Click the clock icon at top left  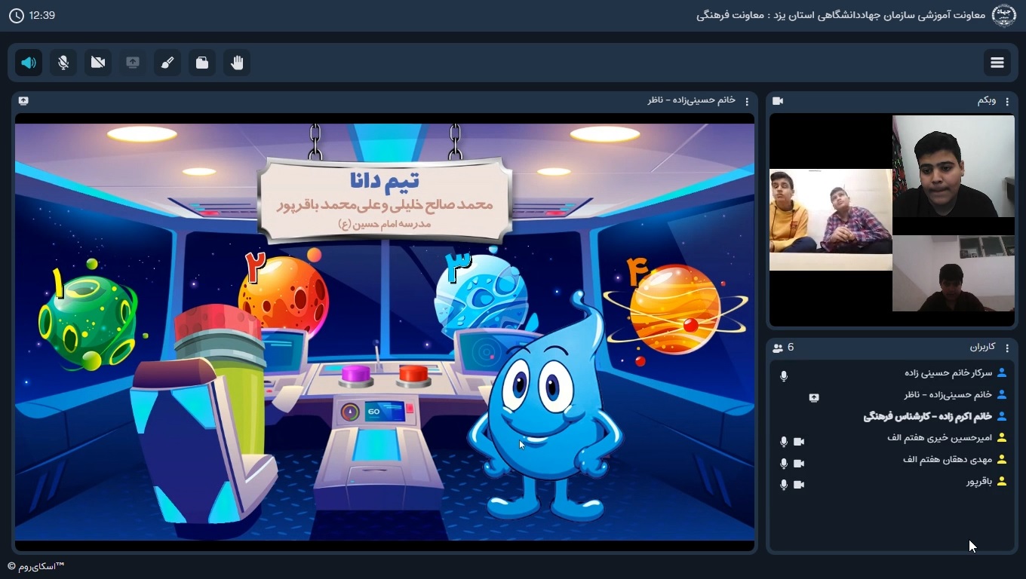point(17,16)
